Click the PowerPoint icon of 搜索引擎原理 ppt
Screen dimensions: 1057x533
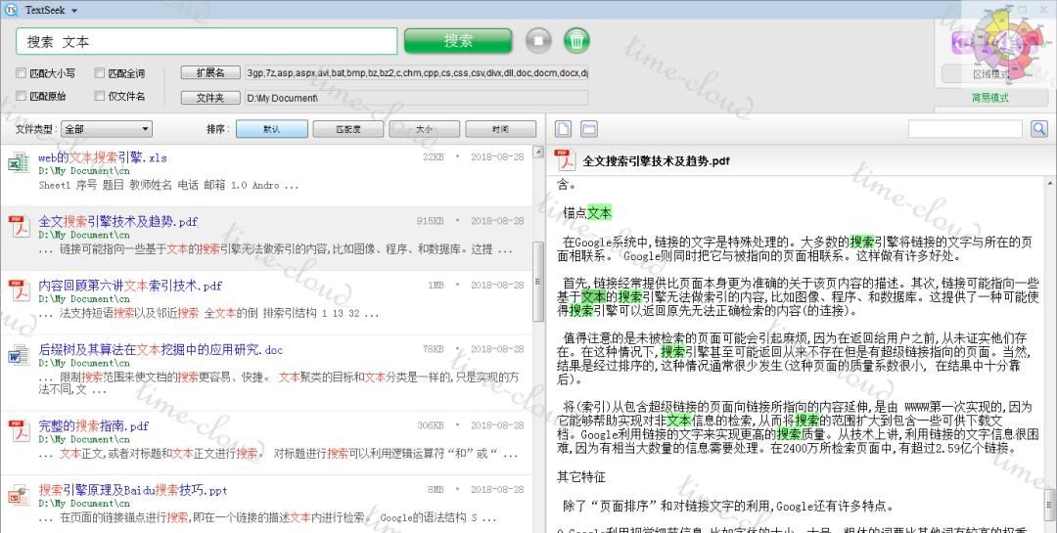tap(19, 495)
